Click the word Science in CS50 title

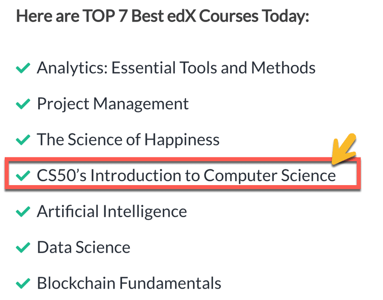point(308,176)
